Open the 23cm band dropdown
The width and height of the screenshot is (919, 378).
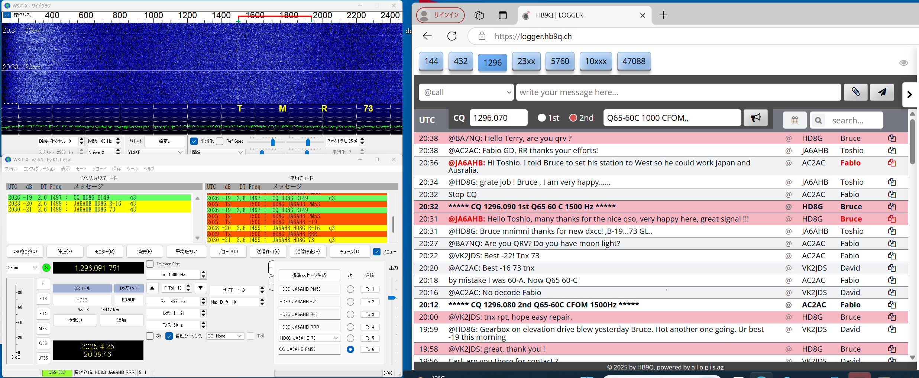[x=23, y=268]
